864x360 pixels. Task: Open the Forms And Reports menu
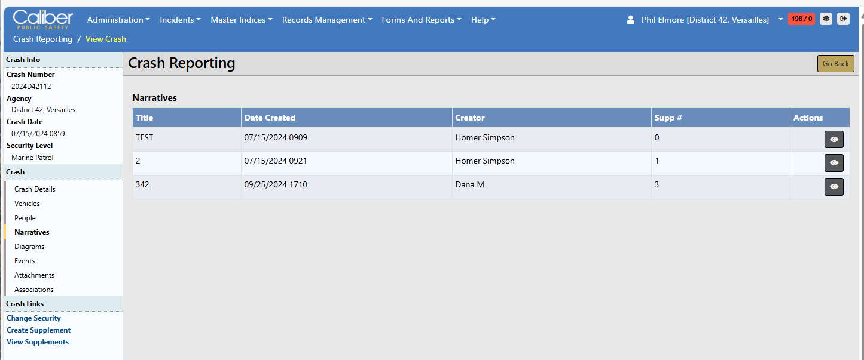coord(421,20)
